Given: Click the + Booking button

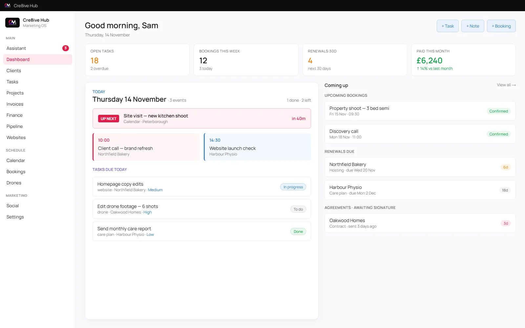Looking at the screenshot, I should [x=501, y=26].
